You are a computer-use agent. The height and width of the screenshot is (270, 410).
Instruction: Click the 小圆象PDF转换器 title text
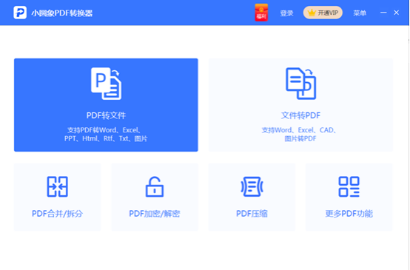coord(62,13)
